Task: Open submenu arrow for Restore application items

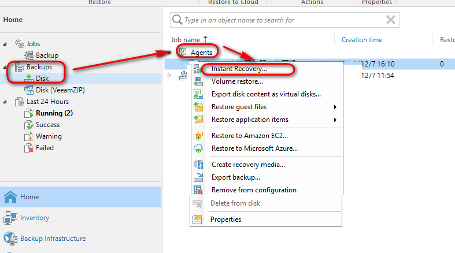Action: pos(335,120)
